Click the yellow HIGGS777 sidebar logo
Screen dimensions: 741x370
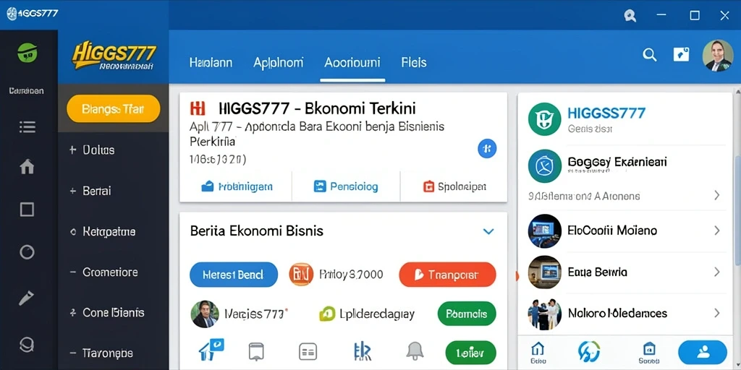tap(114, 57)
